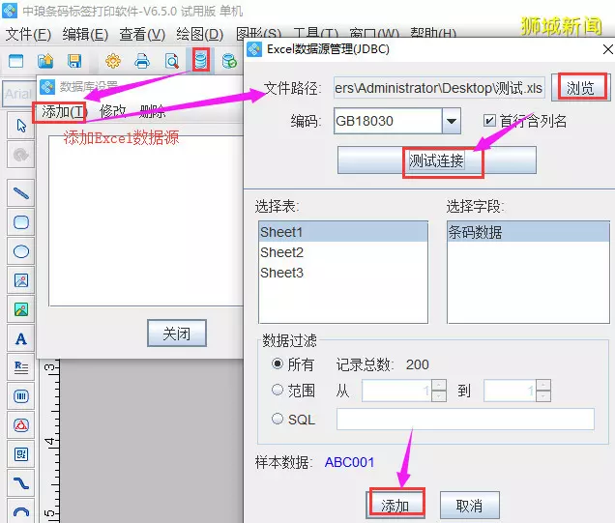Select the curve line tool

pyautogui.click(x=21, y=483)
